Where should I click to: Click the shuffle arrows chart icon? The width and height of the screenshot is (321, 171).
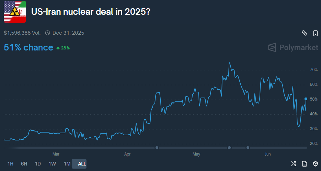tap(294, 164)
